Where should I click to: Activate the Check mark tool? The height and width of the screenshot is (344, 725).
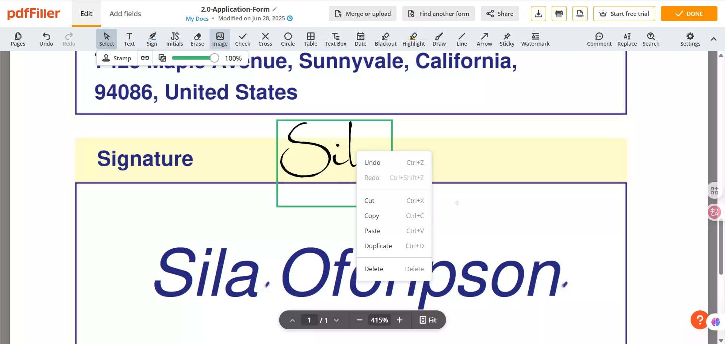click(243, 39)
